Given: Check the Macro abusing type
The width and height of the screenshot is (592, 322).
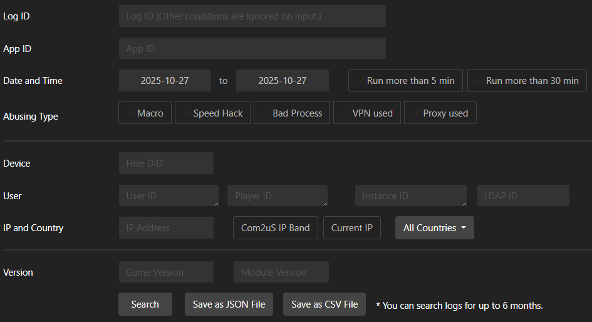Looking at the screenshot, I should 145,113.
